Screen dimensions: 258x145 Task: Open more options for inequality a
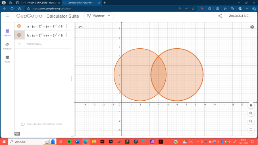(67, 26)
